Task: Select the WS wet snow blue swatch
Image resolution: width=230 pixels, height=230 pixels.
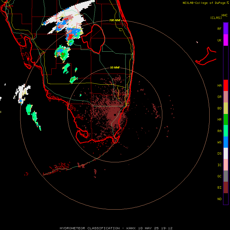Action: coord(226,142)
